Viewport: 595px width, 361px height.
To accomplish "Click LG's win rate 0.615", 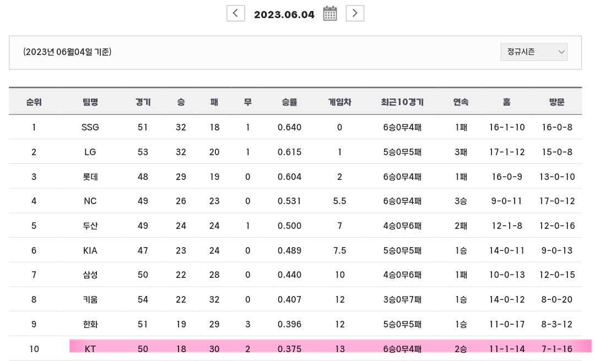I will tap(290, 152).
